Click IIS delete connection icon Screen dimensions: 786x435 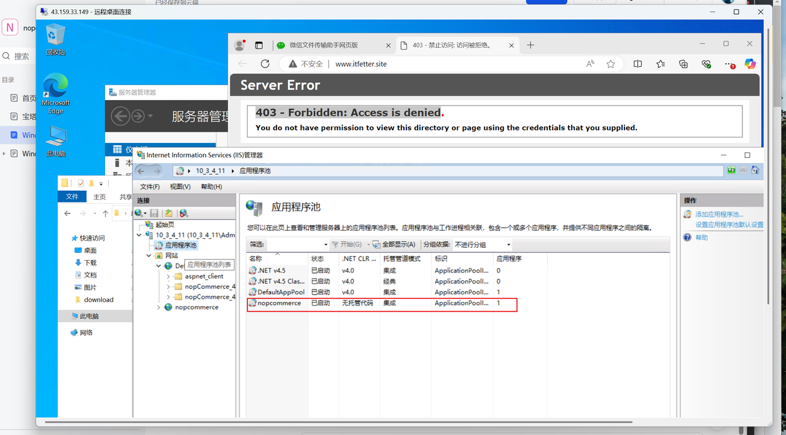pos(183,213)
